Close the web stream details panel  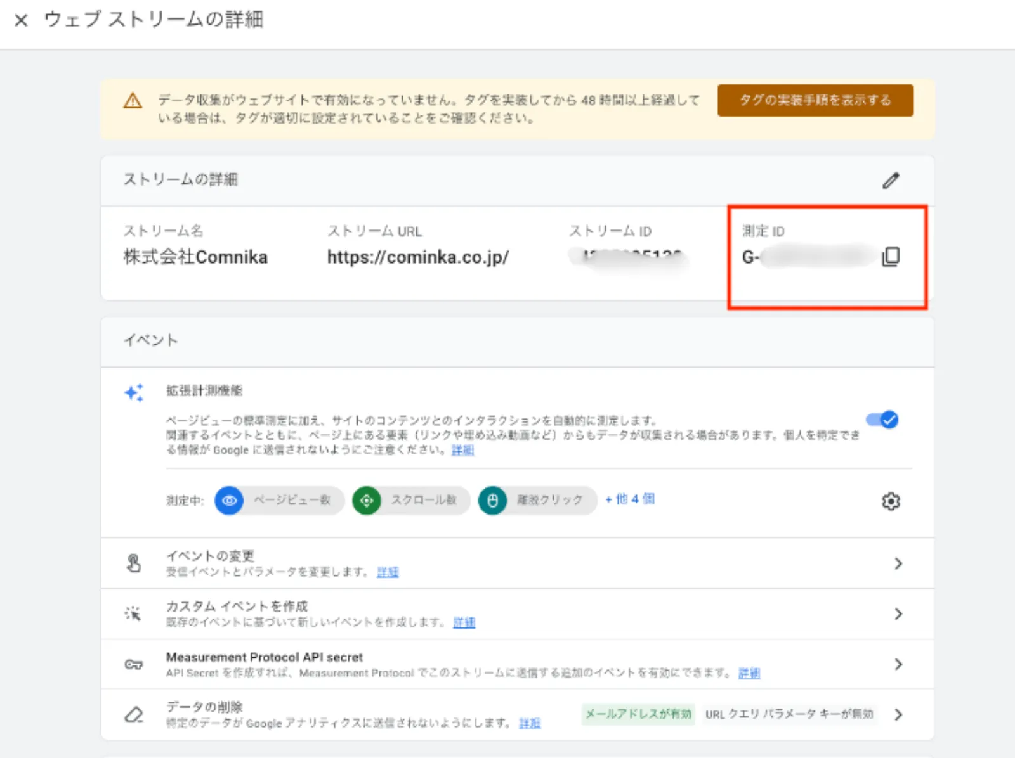[21, 20]
